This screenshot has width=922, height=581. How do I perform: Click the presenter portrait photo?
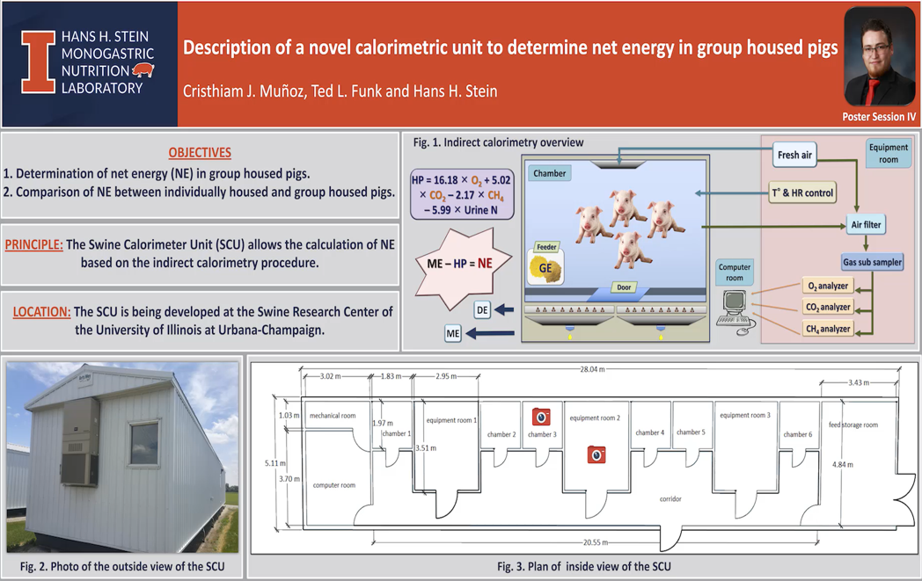coord(880,57)
